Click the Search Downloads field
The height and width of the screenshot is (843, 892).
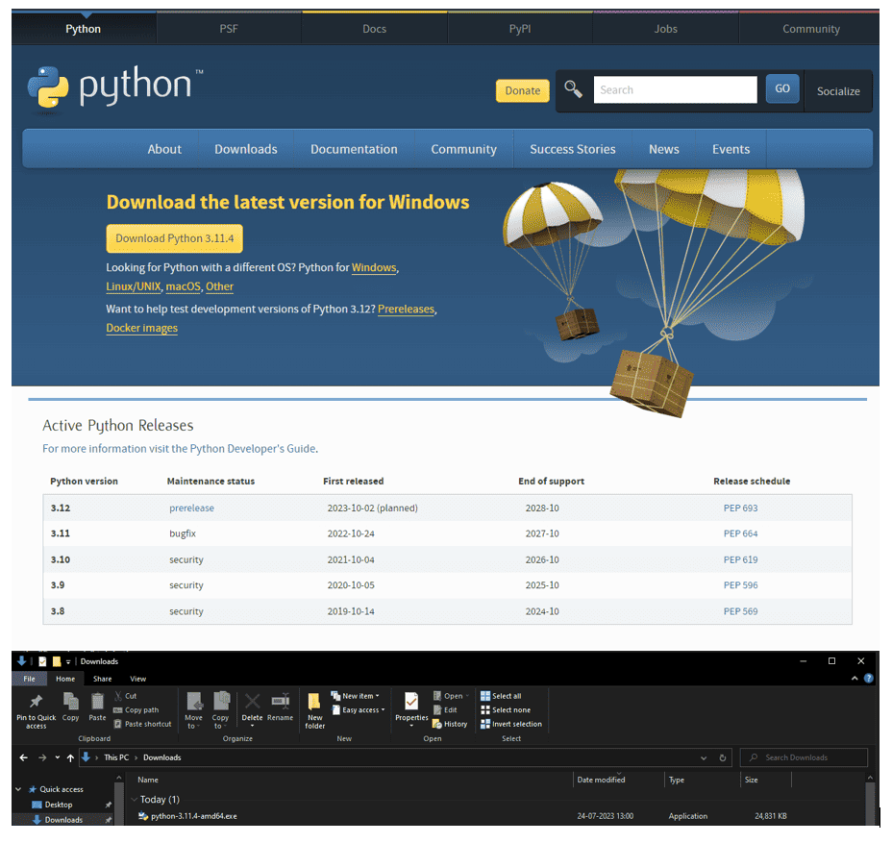804,757
